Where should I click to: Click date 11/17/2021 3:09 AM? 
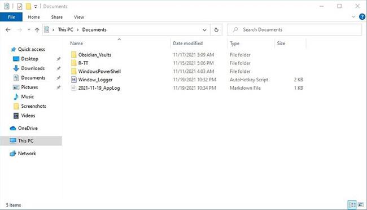point(193,55)
